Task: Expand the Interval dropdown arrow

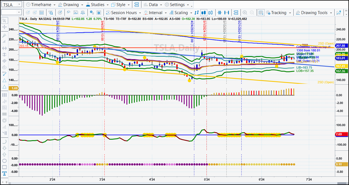Action: point(166,13)
